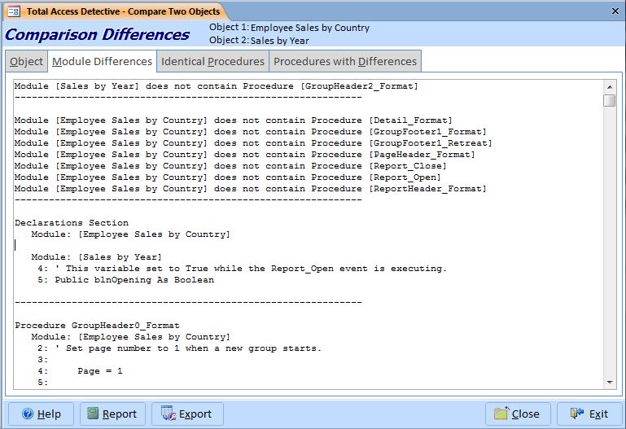This screenshot has width=626, height=429.
Task: Click the line mentioning PageHeader_Format
Action: pos(245,155)
